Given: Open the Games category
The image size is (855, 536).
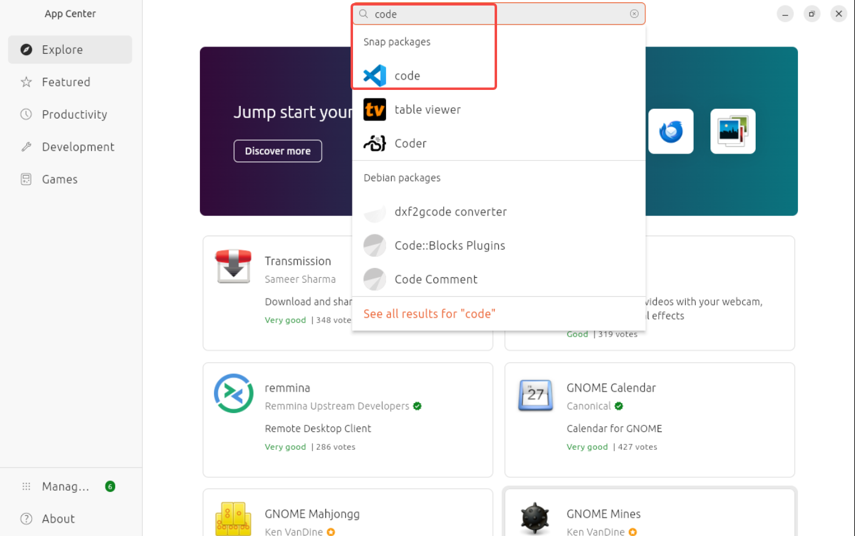Looking at the screenshot, I should coord(59,179).
